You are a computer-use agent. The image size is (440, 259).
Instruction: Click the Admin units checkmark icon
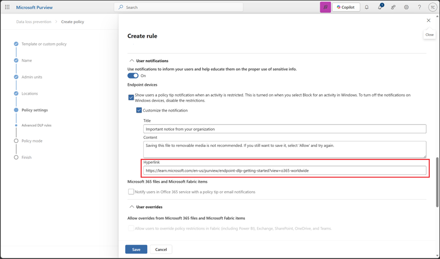click(16, 77)
